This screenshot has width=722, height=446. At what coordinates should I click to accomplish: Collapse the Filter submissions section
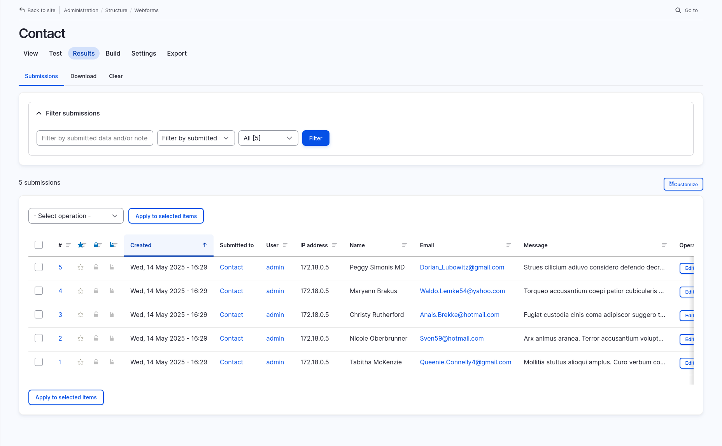click(x=39, y=113)
